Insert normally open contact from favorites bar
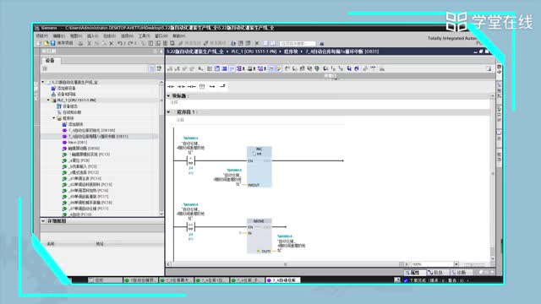 click(x=171, y=86)
